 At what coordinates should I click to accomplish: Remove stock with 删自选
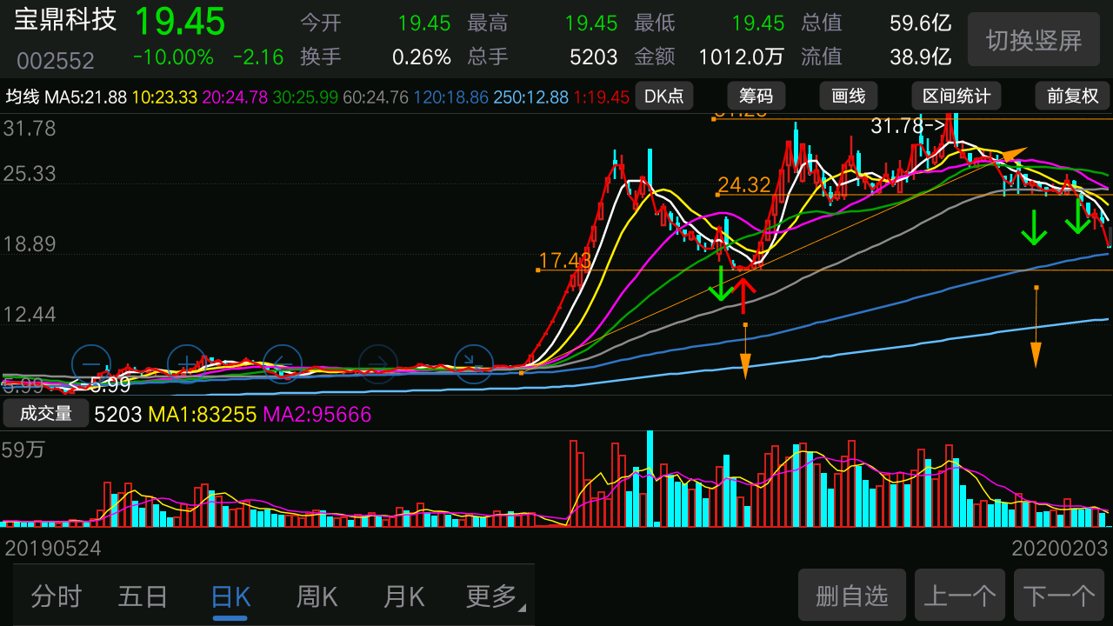click(x=852, y=596)
